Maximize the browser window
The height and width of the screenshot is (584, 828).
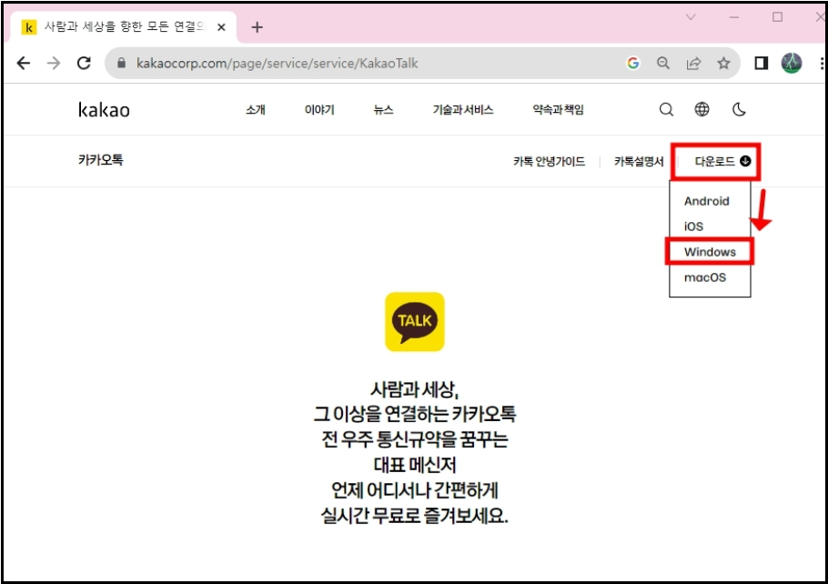[777, 17]
